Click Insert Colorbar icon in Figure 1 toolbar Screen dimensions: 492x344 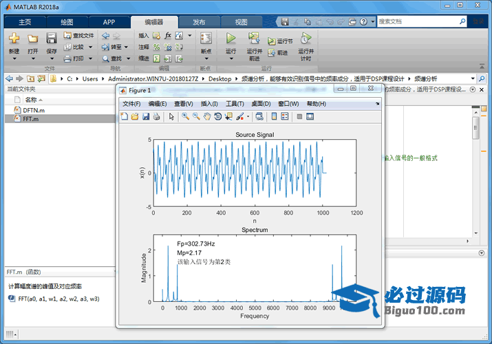click(x=274, y=117)
